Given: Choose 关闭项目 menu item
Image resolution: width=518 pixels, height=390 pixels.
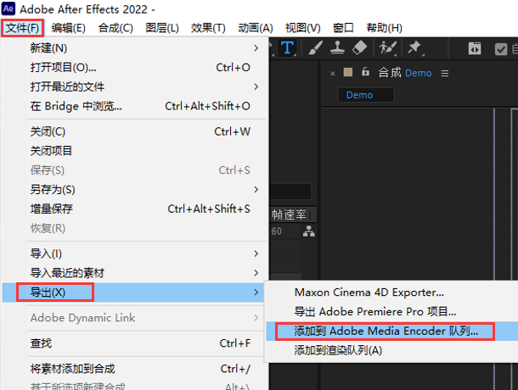Looking at the screenshot, I should point(134,151).
